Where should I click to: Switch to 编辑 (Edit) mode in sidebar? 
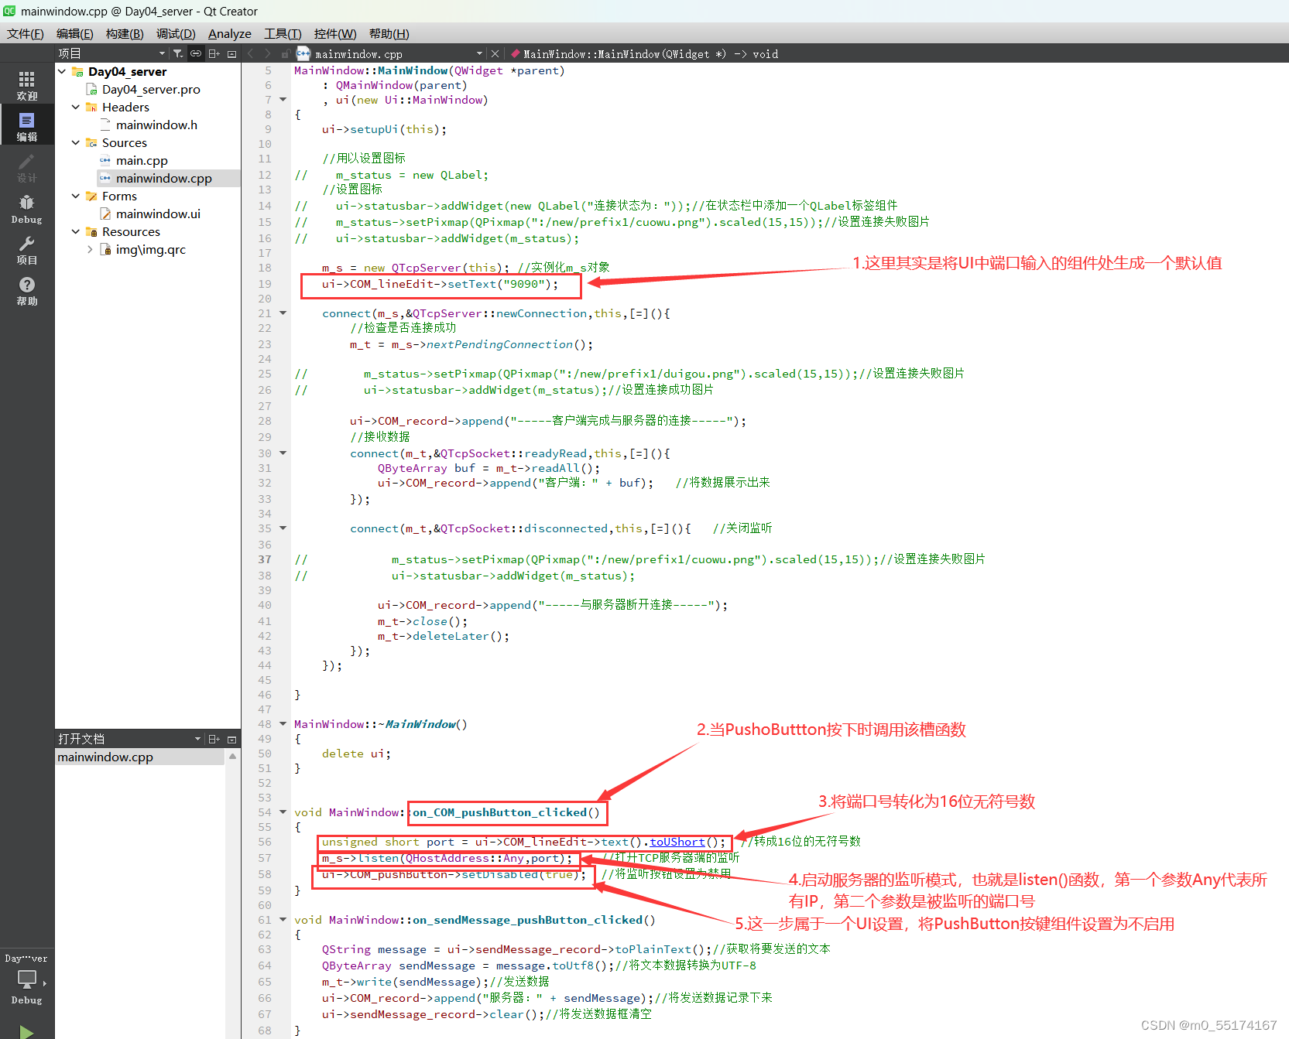[x=27, y=126]
